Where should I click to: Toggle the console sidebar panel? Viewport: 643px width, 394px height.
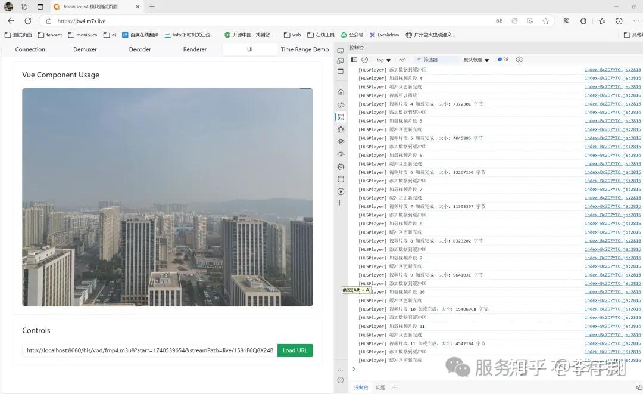pyautogui.click(x=353, y=60)
